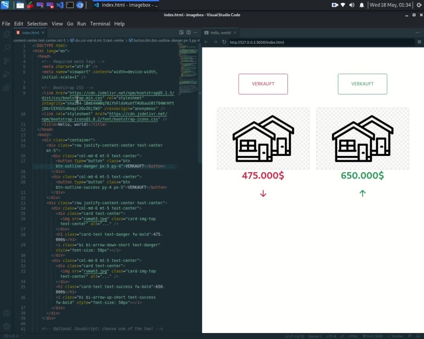The width and height of the screenshot is (424, 339).
Task: Open the Explorer file tree icon
Action: 6,34
